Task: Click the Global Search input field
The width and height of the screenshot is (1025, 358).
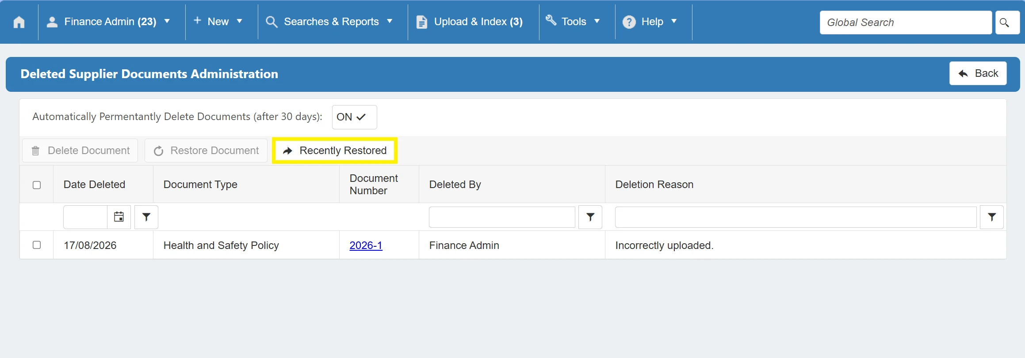Action: (906, 23)
